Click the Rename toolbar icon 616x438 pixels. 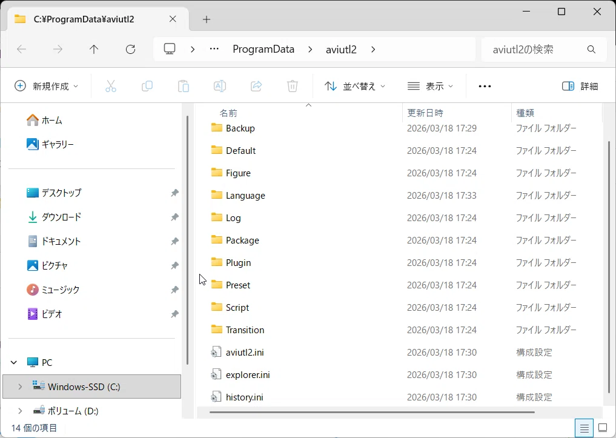click(220, 86)
